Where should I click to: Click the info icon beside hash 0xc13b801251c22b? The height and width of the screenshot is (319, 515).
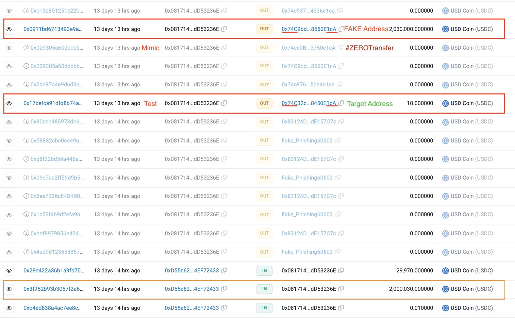pyautogui.click(x=26, y=11)
